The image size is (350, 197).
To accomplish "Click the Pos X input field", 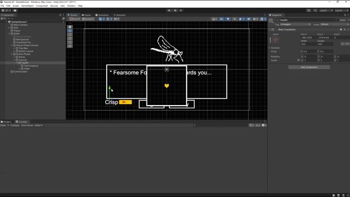I will tap(308, 38).
